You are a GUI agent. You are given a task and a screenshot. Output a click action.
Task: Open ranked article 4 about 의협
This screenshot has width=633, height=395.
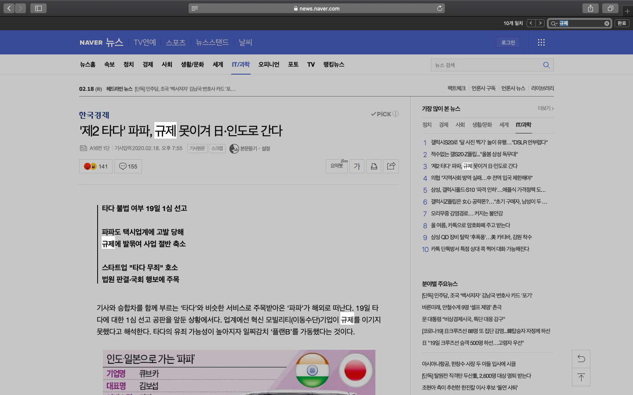(481, 178)
